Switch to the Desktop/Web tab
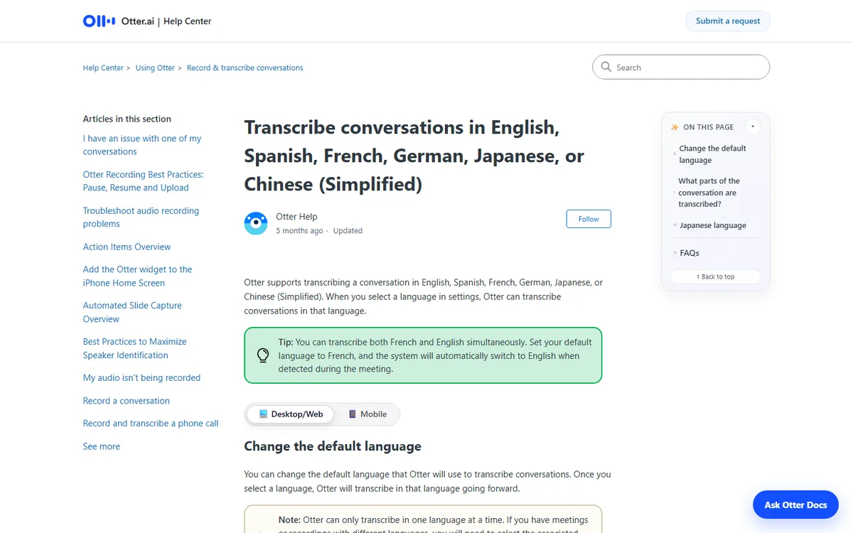The width and height of the screenshot is (853, 533). tap(291, 414)
